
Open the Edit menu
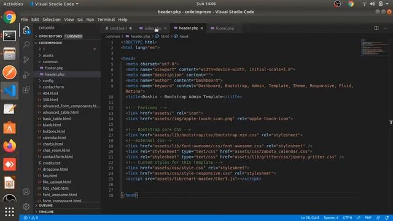pos(35,20)
